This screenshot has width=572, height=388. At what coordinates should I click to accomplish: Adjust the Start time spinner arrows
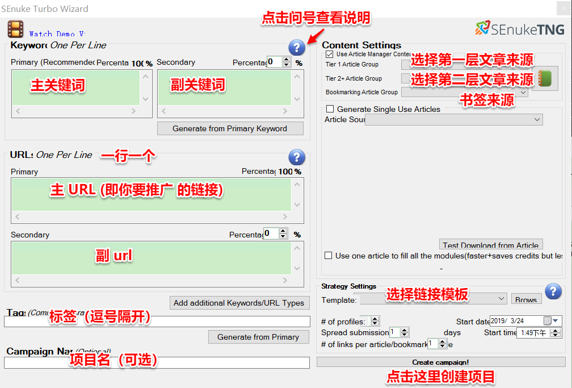(555, 332)
